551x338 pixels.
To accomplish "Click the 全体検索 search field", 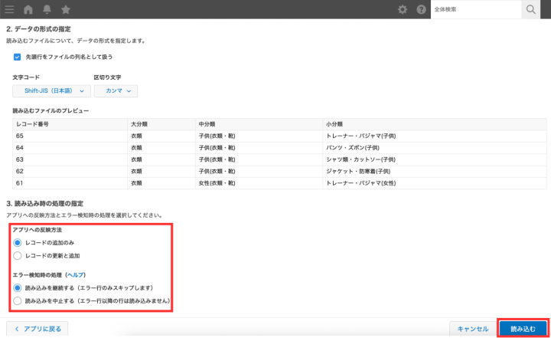I will tap(474, 9).
